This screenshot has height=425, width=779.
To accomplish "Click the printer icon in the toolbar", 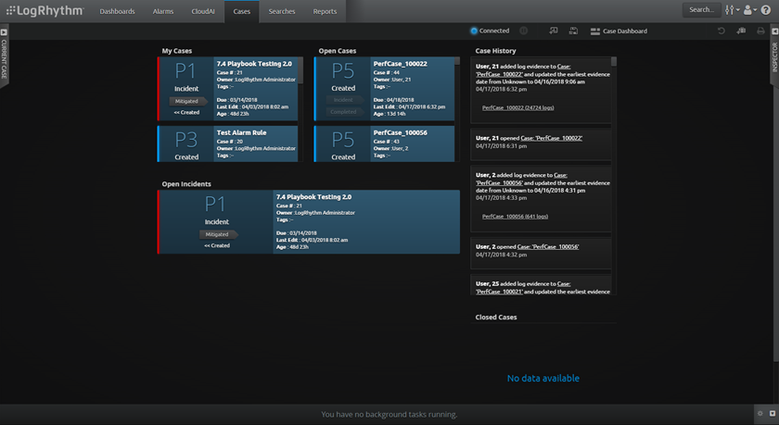I will (761, 31).
